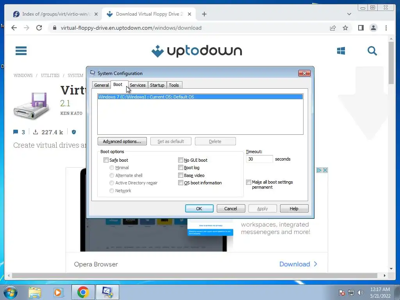Viewport: 400px width, 300px height.
Task: Go back in Chrome
Action: [14, 28]
